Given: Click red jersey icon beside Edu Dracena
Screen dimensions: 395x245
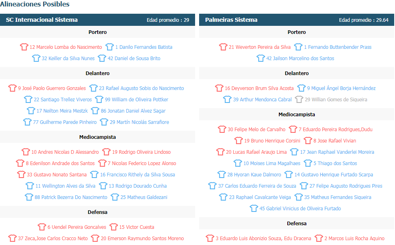Looking at the screenshot, I should point(210,238).
